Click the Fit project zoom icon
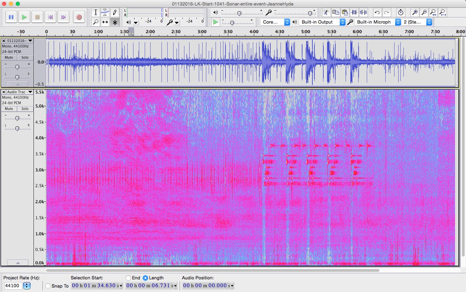466x292 pixels. point(443,13)
